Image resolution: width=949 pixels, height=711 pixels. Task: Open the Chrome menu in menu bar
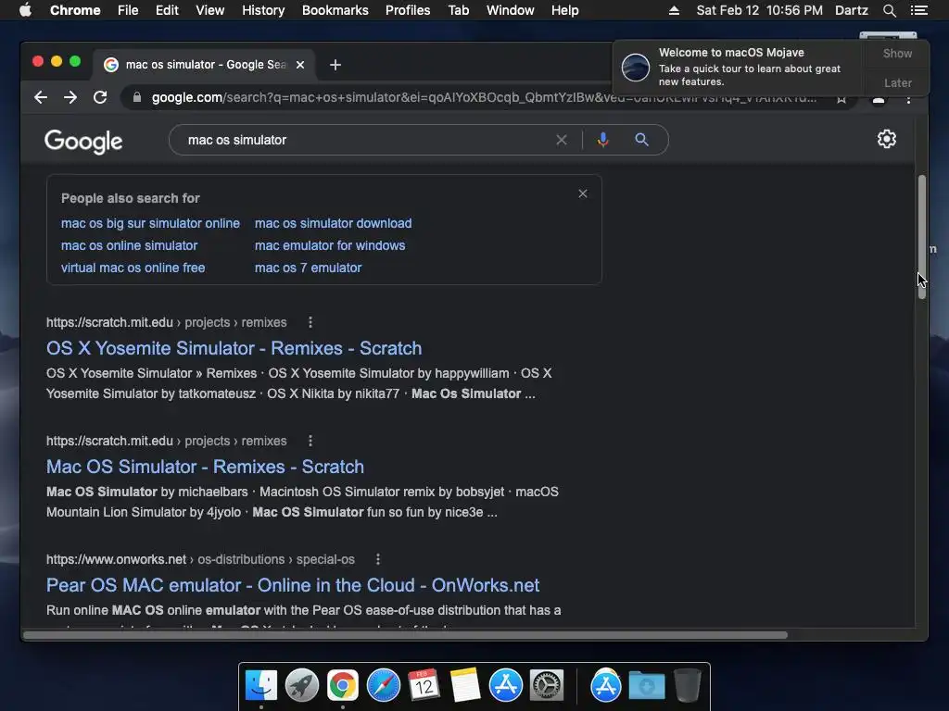pos(75,10)
